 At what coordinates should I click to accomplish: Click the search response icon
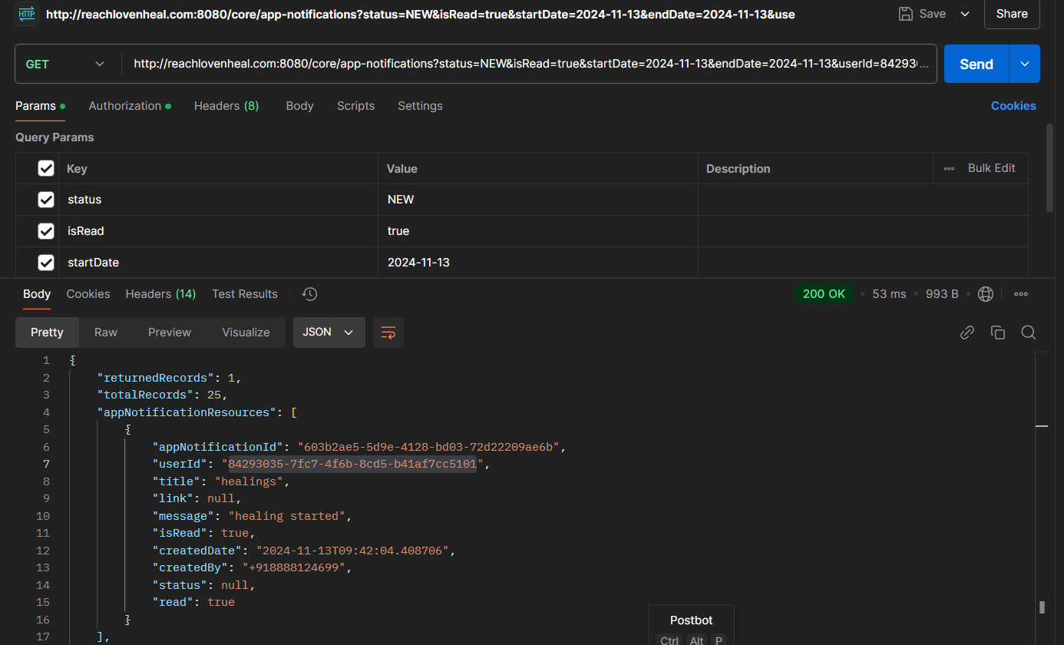[1029, 332]
